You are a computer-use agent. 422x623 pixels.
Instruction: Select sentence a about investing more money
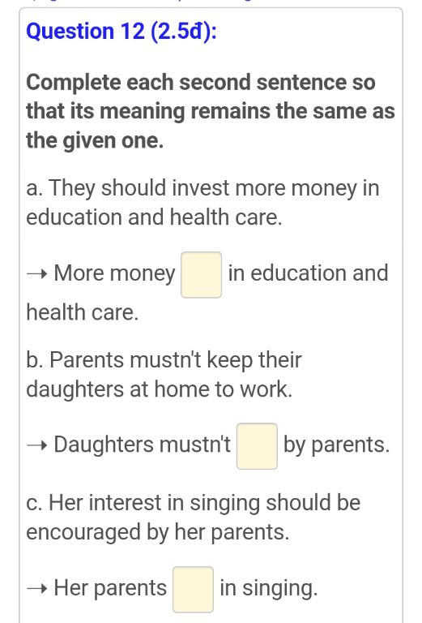[202, 203]
